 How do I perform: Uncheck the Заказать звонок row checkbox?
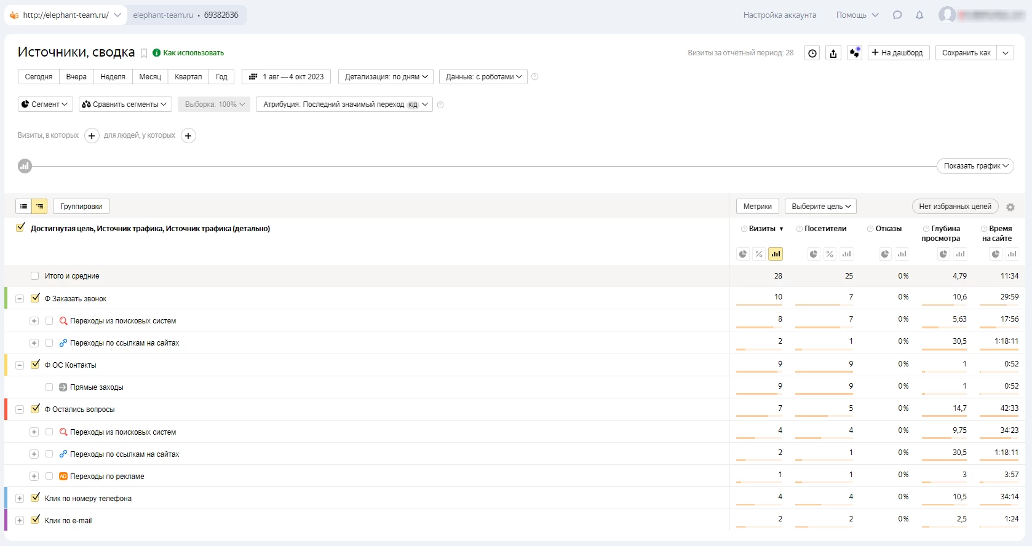(35, 298)
